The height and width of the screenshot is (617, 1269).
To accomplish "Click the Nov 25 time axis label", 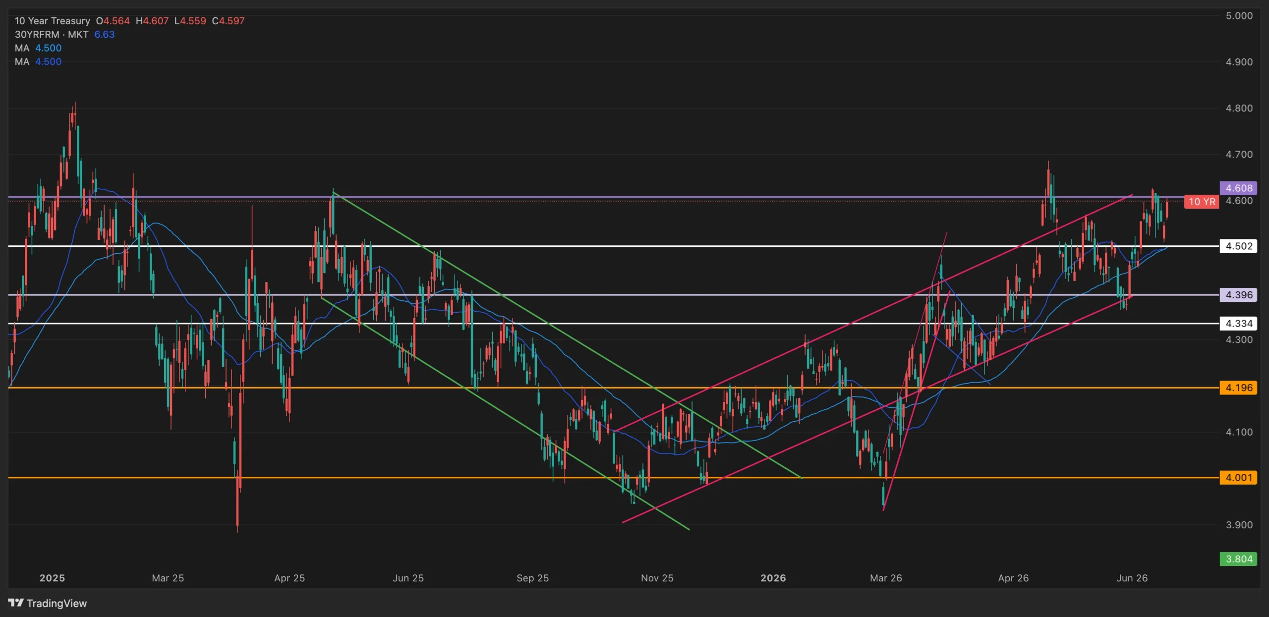I will tap(657, 578).
